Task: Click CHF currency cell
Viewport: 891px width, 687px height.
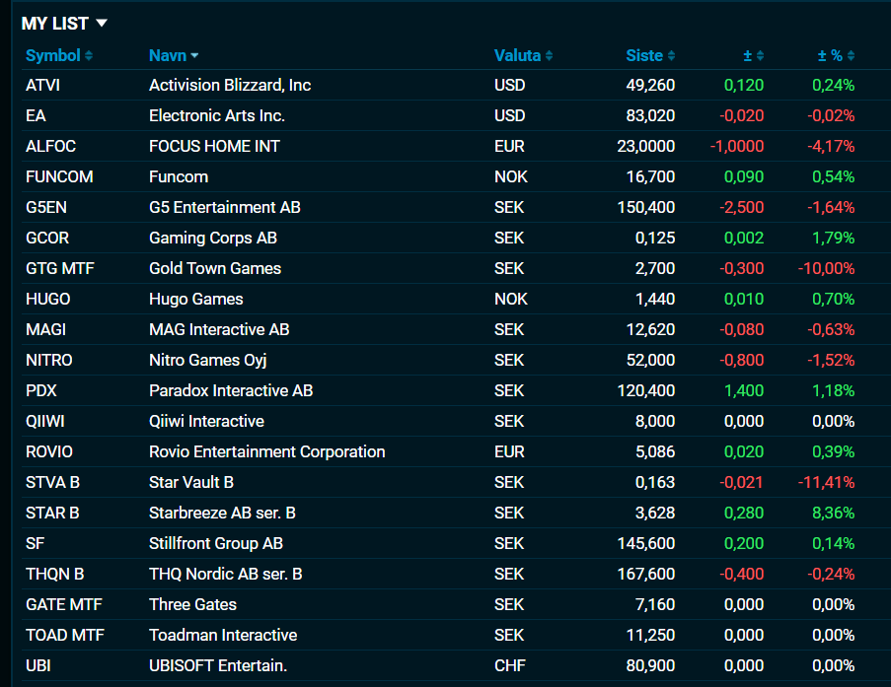Action: point(510,666)
